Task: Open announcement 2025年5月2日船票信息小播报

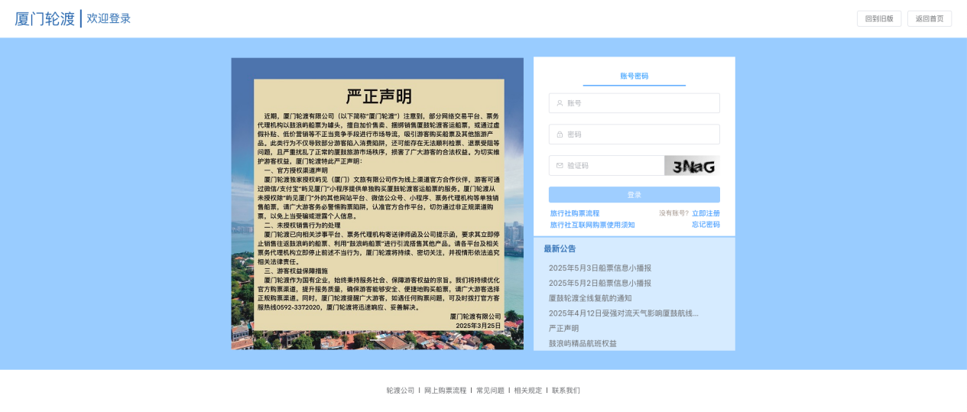Action: 600,283
